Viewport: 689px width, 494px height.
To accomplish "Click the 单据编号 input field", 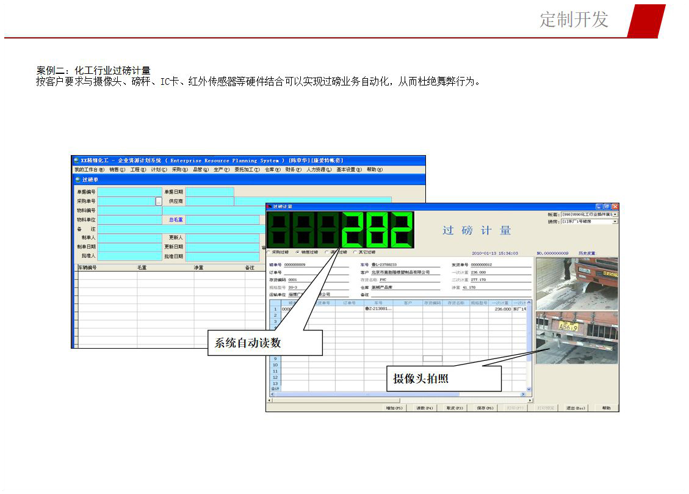I will [x=129, y=192].
